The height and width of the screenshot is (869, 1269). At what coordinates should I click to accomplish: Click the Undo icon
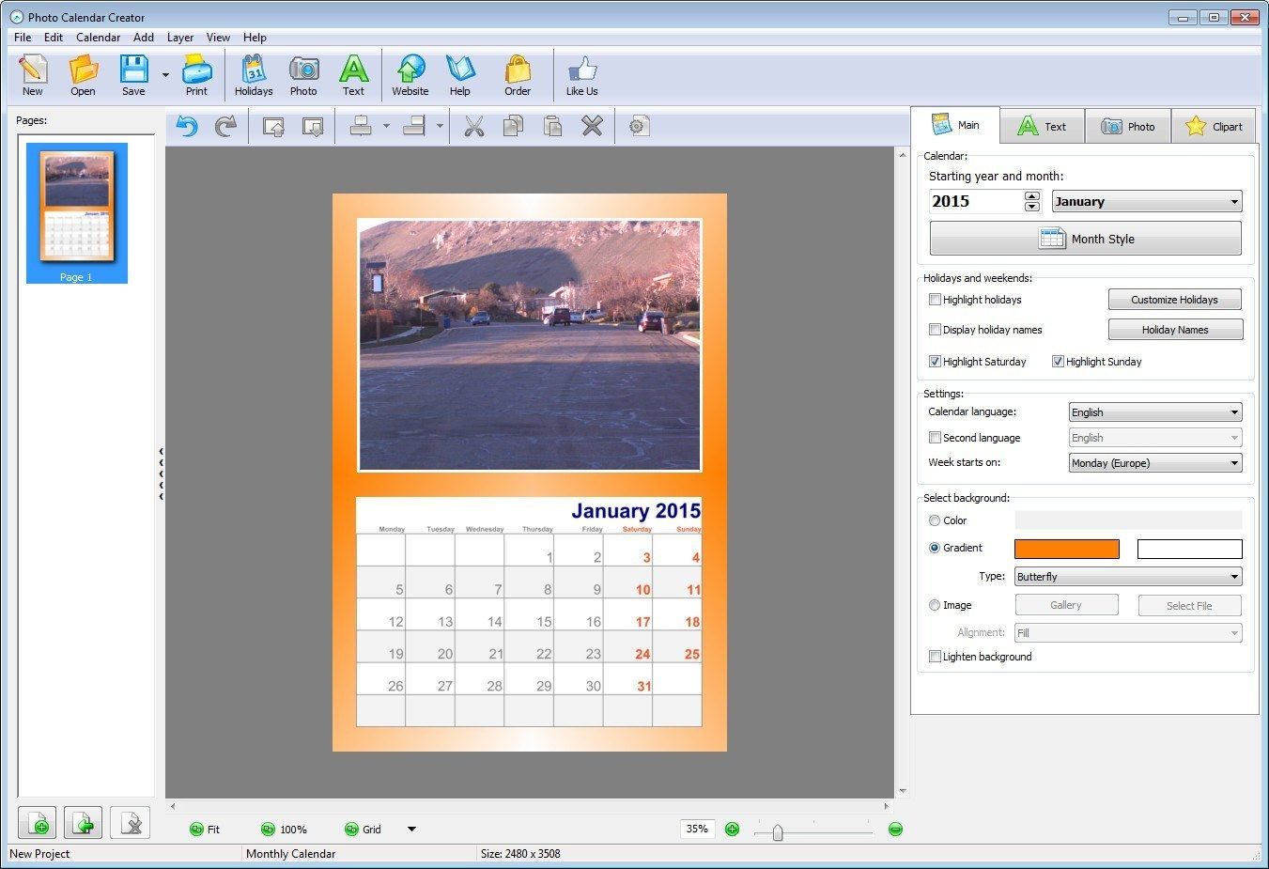click(186, 126)
